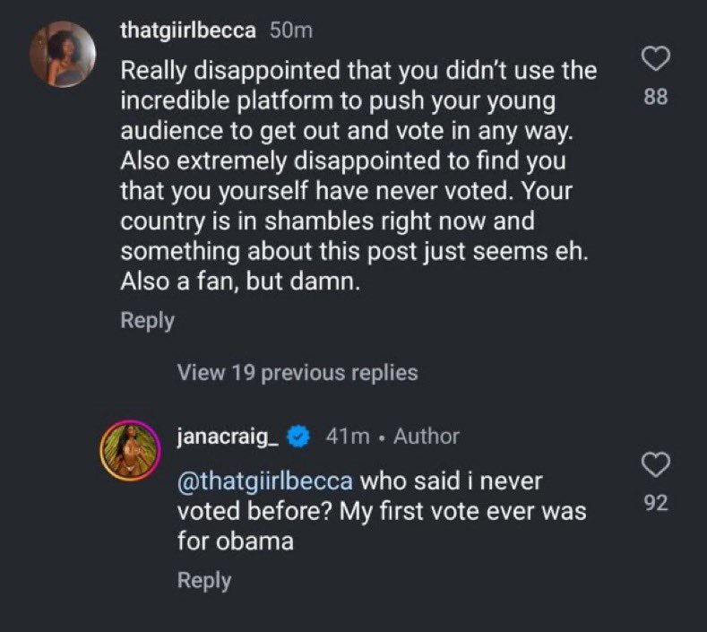Viewport: 707px width, 632px height.
Task: Reply to janacraig_'s comment
Action: click(203, 580)
